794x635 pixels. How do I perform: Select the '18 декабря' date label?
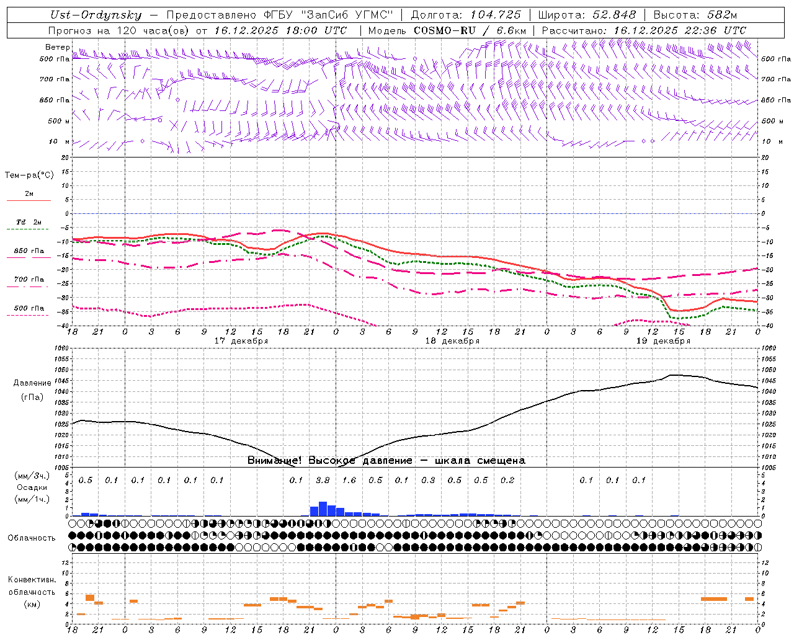(452, 341)
